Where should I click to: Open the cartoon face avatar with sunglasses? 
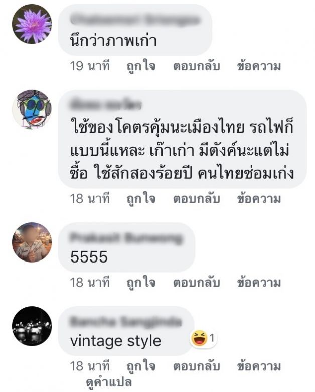click(32, 109)
